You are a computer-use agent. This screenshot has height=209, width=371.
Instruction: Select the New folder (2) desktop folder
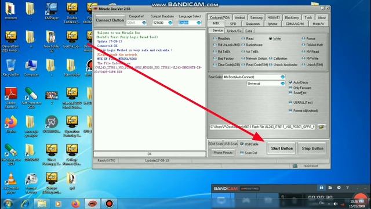tap(52, 41)
